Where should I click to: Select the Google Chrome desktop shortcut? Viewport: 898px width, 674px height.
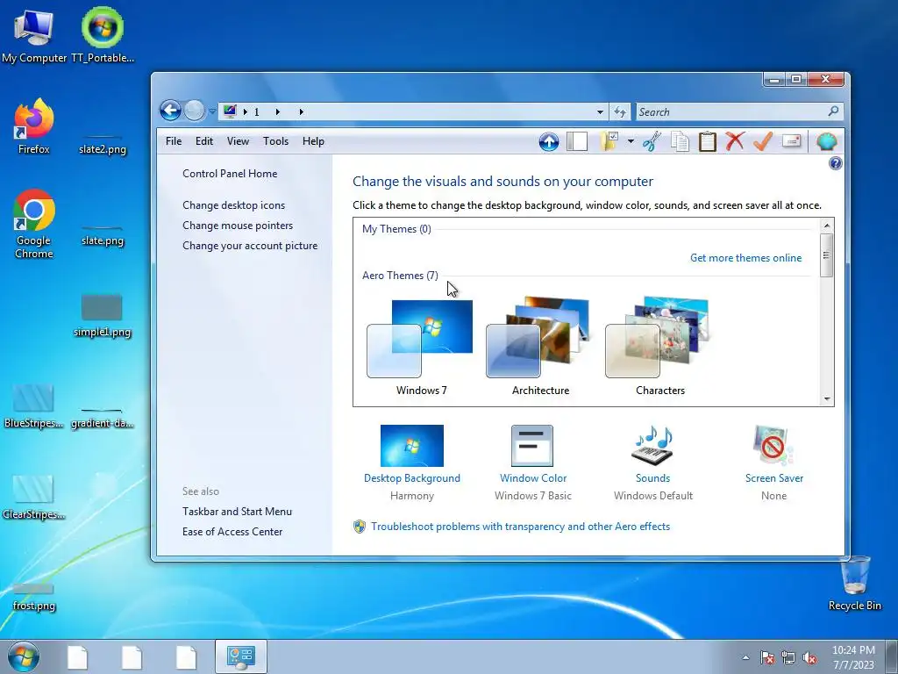tap(34, 224)
